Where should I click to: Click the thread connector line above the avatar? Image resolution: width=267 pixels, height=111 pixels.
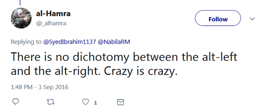tap(20, 3)
